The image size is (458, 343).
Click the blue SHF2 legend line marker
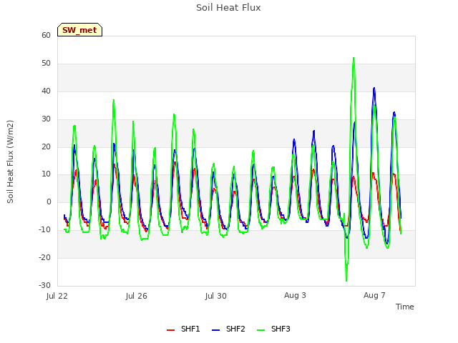(x=215, y=330)
